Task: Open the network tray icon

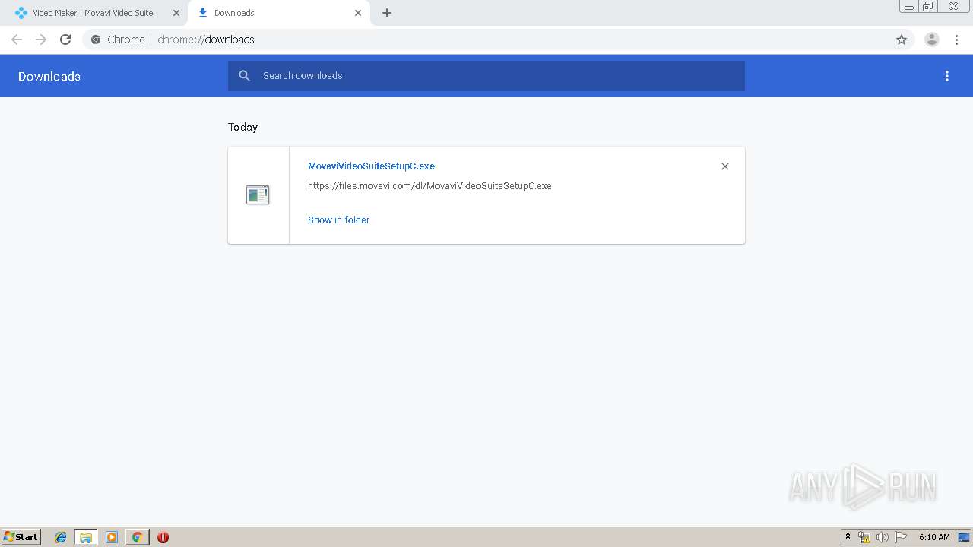Action: [864, 537]
